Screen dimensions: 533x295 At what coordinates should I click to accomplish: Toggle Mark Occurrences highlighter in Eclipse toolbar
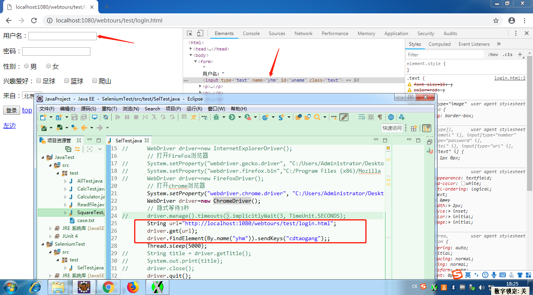344,117
